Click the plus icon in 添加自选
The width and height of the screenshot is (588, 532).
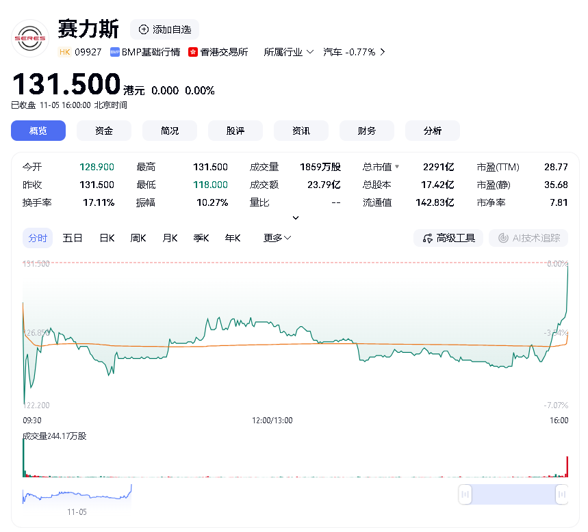(x=143, y=29)
